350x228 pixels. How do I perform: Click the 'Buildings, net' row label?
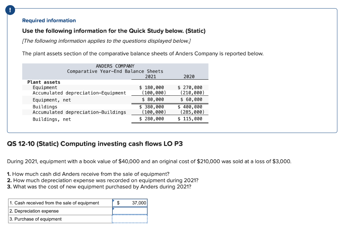click(52, 119)
